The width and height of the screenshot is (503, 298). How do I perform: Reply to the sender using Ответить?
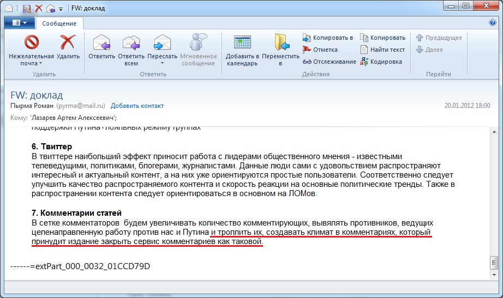point(101,42)
